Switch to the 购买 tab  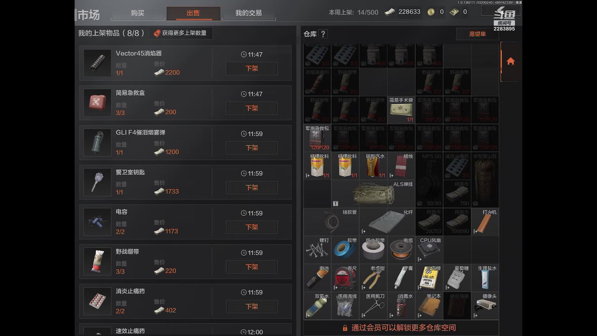click(138, 13)
